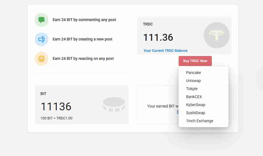This screenshot has height=156, width=263.
Task: Open the Buy TRDC Now dropdown
Action: click(195, 61)
